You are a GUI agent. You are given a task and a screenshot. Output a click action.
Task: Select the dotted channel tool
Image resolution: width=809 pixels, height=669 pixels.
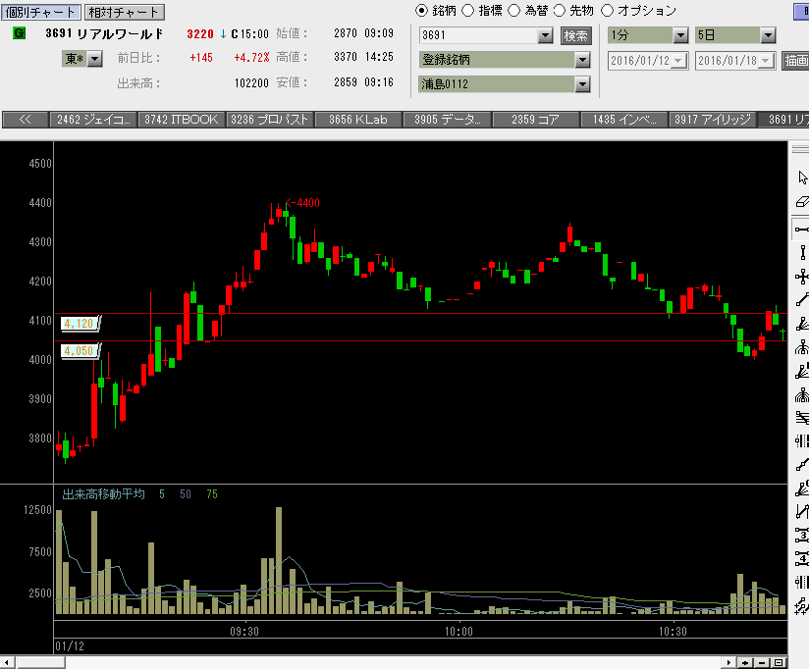click(x=802, y=605)
